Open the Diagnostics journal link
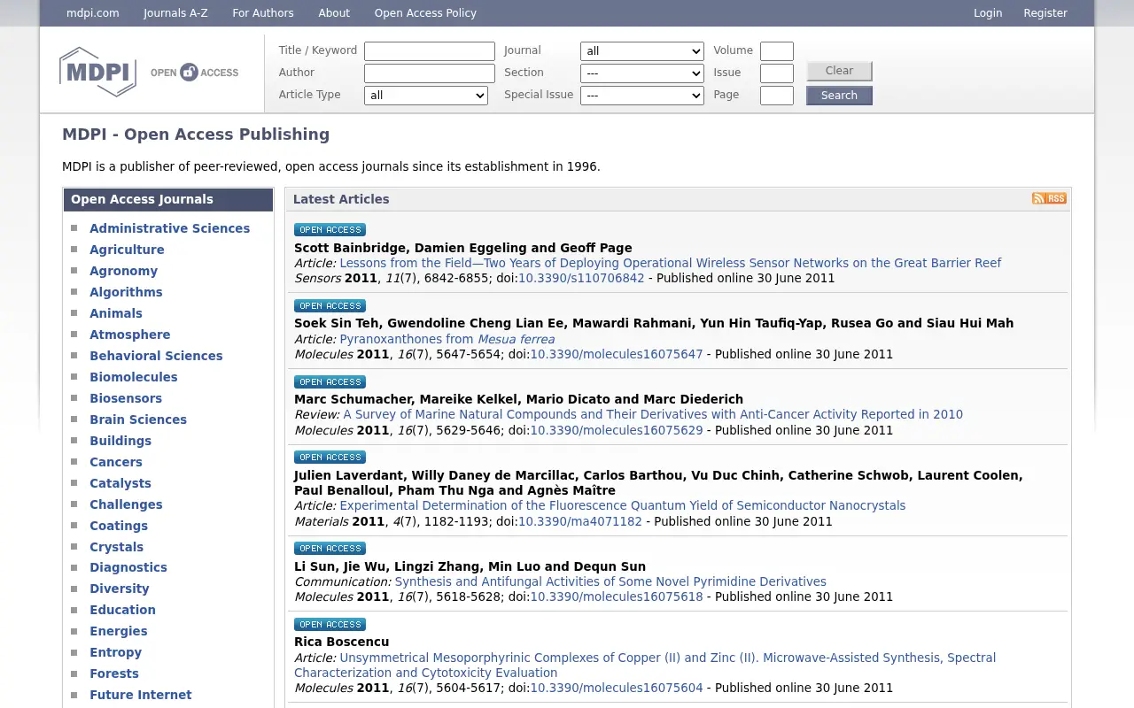The height and width of the screenshot is (708, 1134). click(x=128, y=567)
